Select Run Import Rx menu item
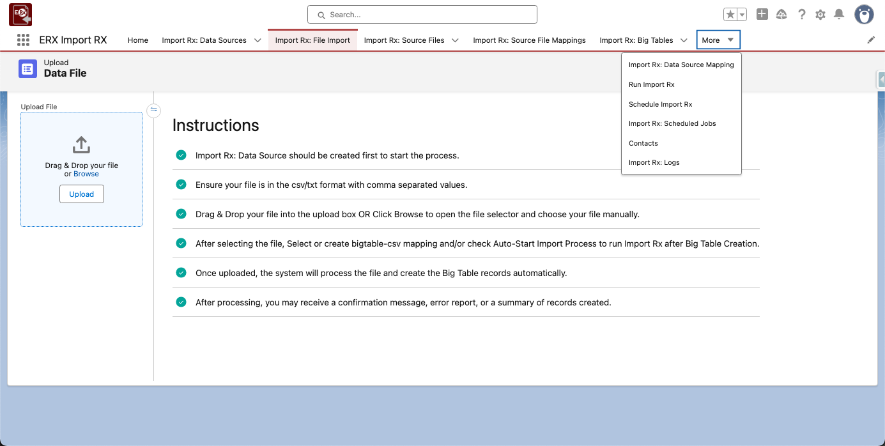 651,84
